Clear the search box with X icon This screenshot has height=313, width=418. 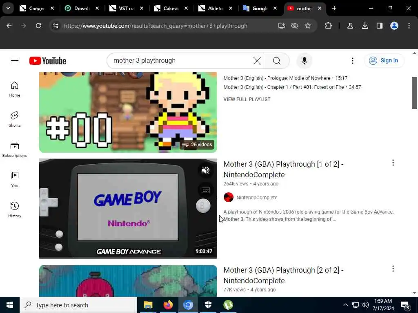tap(257, 61)
